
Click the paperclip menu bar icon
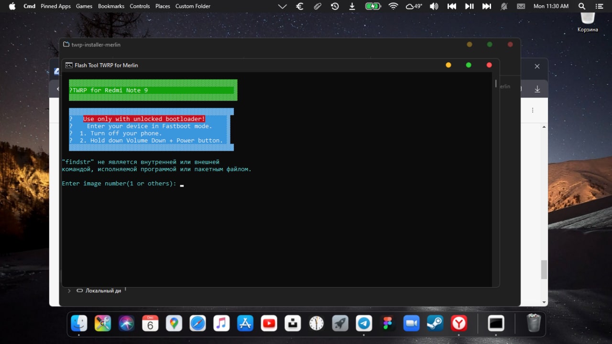pos(317,6)
